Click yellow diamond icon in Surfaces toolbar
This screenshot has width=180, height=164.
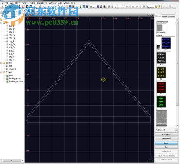point(156,7)
